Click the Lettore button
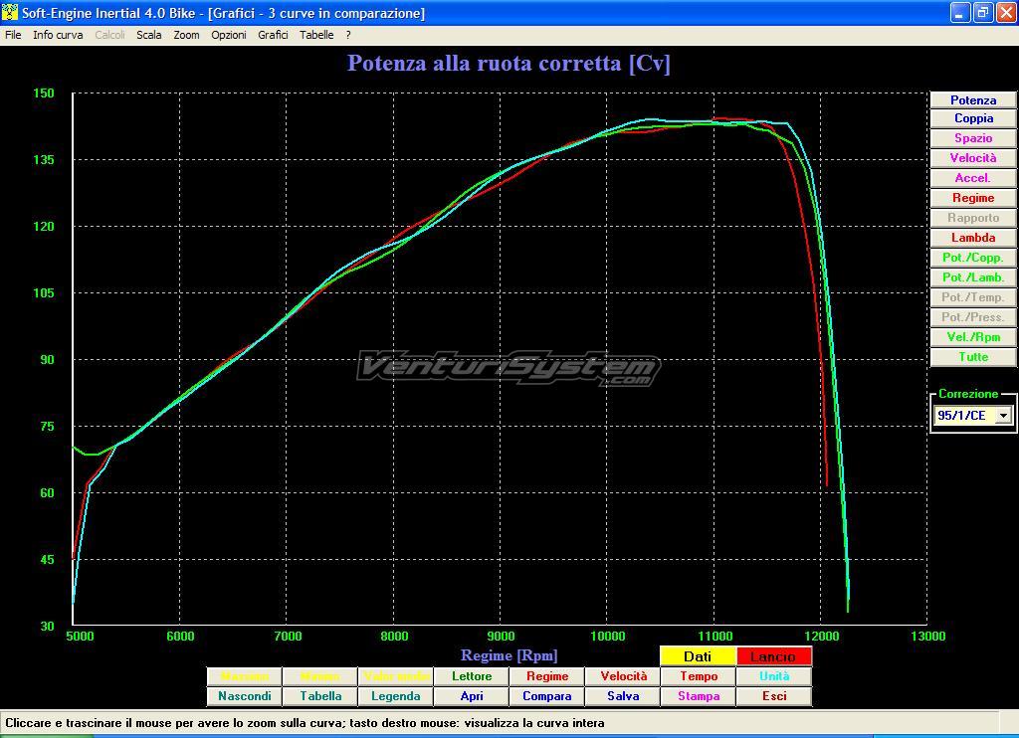 point(472,676)
